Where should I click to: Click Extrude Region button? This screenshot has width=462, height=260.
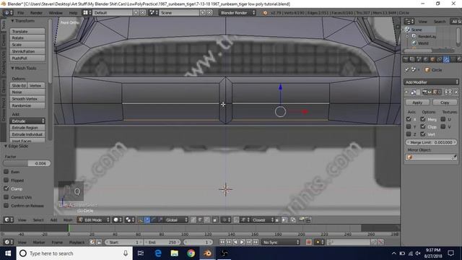(27, 128)
